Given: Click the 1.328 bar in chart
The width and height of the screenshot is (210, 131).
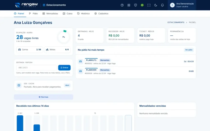Looking at the screenshot, I should click(37, 128).
